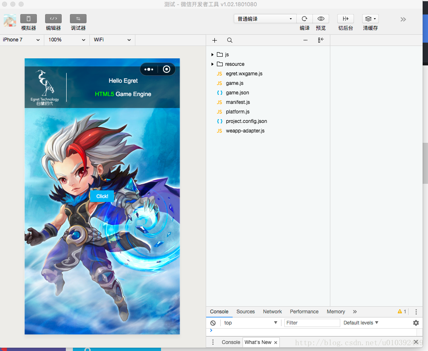Click the plus icon to add a file
This screenshot has width=428, height=351.
tap(214, 41)
